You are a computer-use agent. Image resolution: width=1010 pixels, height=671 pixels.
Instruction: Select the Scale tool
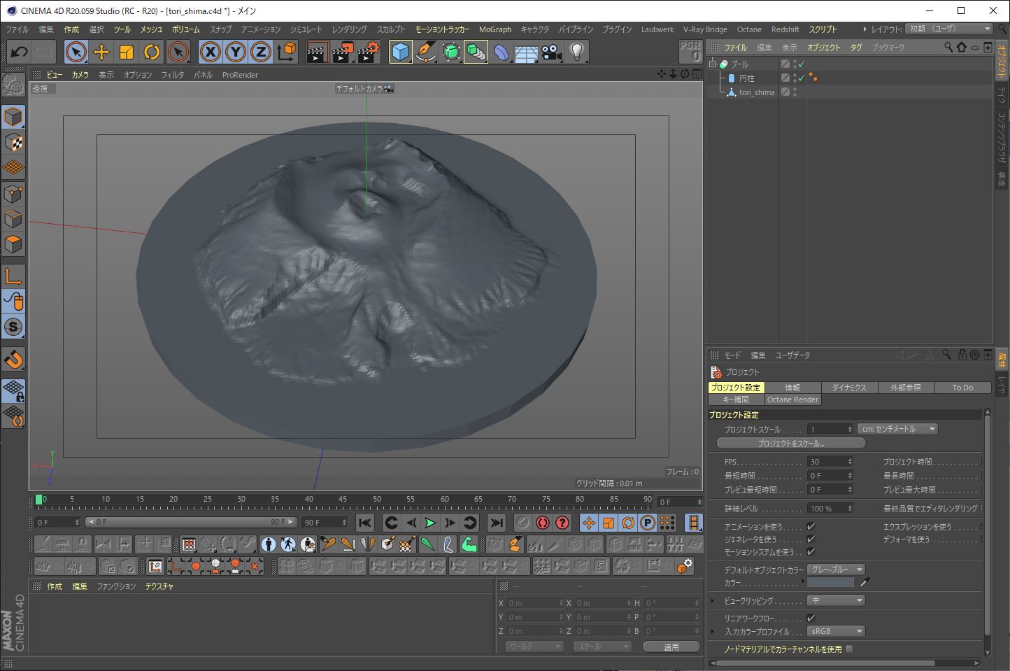(127, 52)
